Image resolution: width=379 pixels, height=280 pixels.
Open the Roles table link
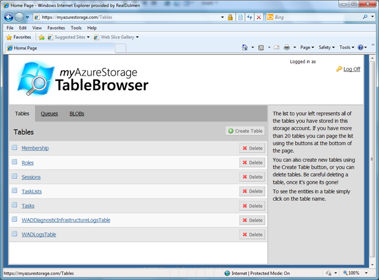click(x=28, y=163)
